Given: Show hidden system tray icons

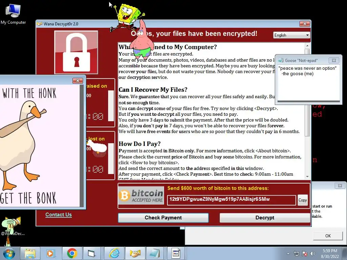Looking at the screenshot, I should [x=288, y=254].
